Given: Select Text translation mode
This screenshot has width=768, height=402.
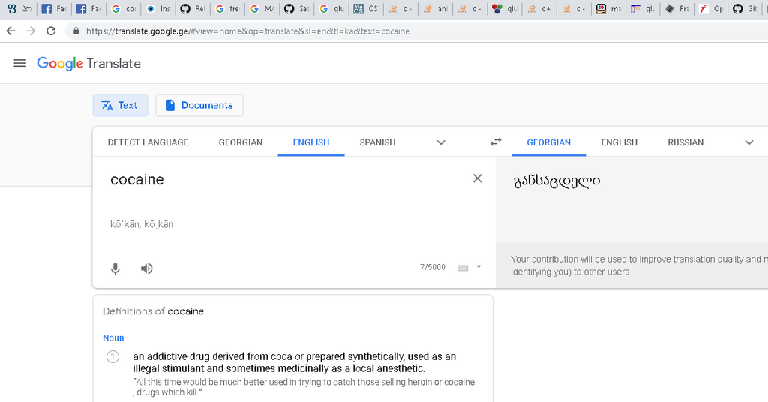Looking at the screenshot, I should (120, 105).
